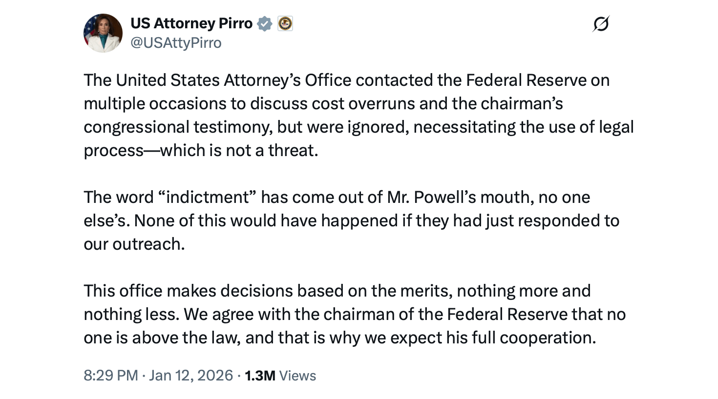Click the slashed-circle emblem at top right
Image resolution: width=718 pixels, height=399 pixels.
point(600,24)
